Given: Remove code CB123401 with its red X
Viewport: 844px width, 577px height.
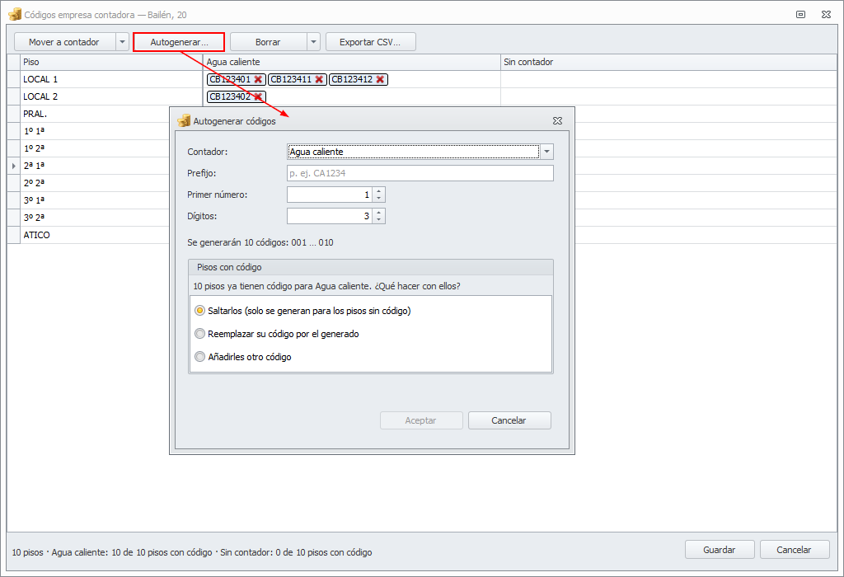Looking at the screenshot, I should (x=258, y=79).
